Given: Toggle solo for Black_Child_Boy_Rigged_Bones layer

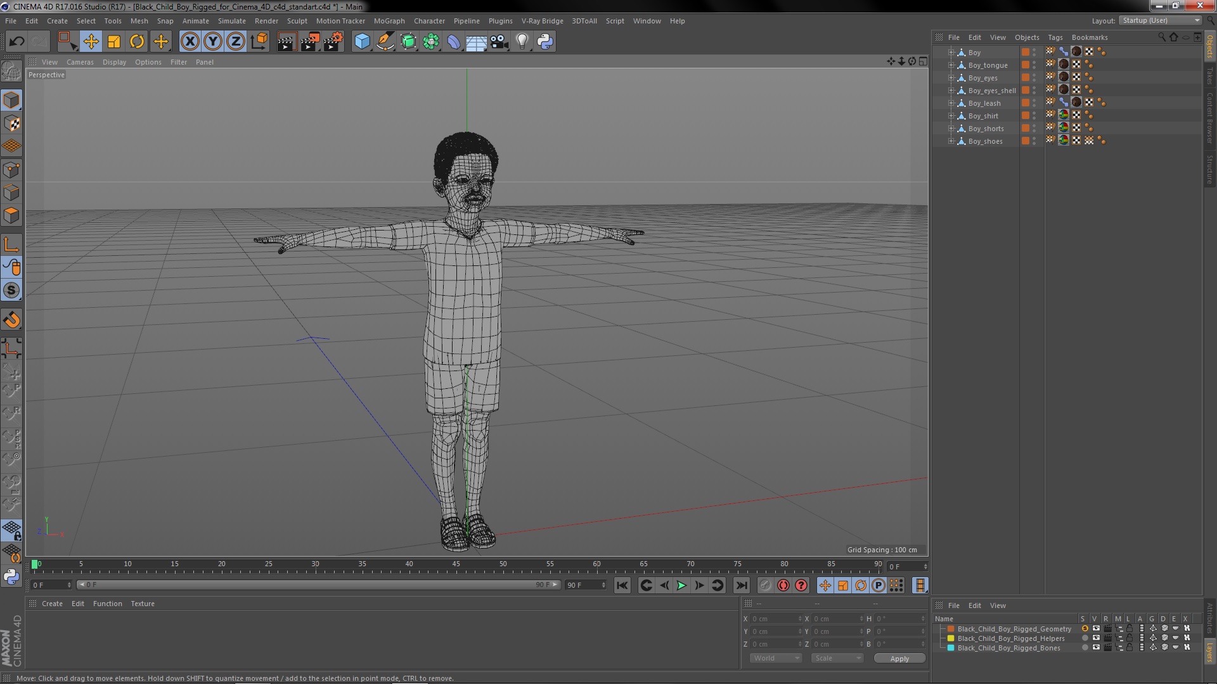Looking at the screenshot, I should (1085, 648).
